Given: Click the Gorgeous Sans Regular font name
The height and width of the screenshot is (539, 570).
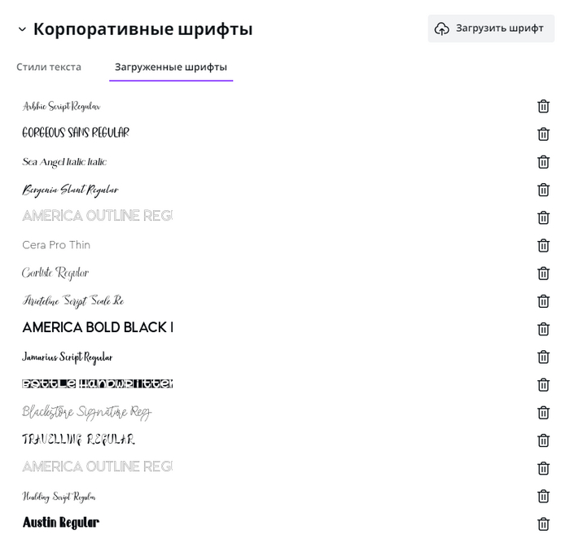Looking at the screenshot, I should [76, 133].
